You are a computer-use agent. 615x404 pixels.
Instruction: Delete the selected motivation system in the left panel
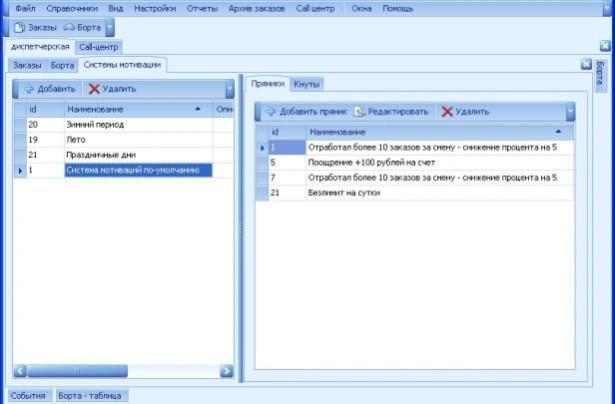pos(113,89)
